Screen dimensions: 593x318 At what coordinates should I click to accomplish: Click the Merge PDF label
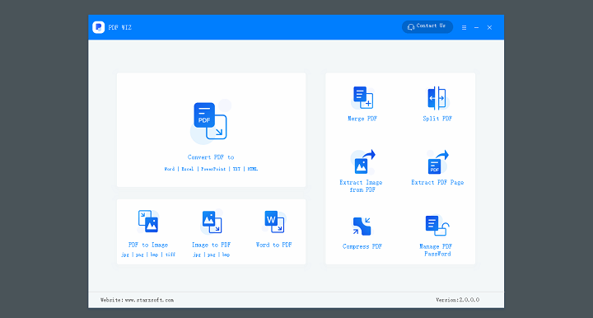(x=362, y=119)
